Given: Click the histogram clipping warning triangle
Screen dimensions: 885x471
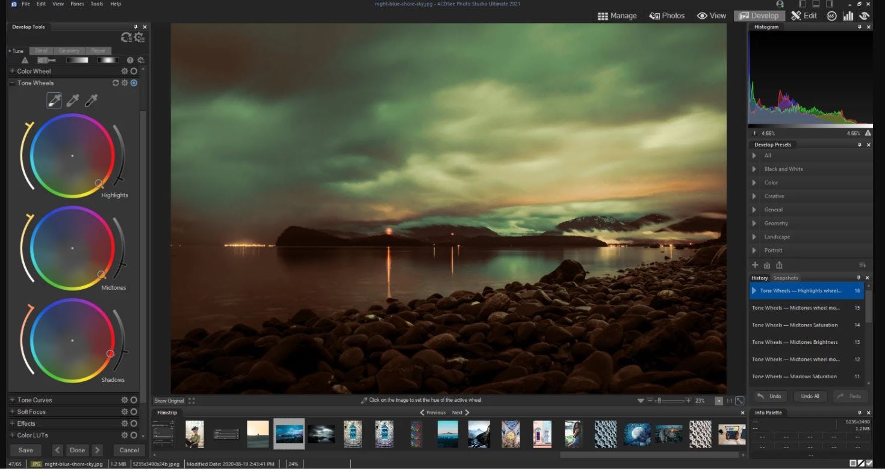Looking at the screenshot, I should [868, 133].
